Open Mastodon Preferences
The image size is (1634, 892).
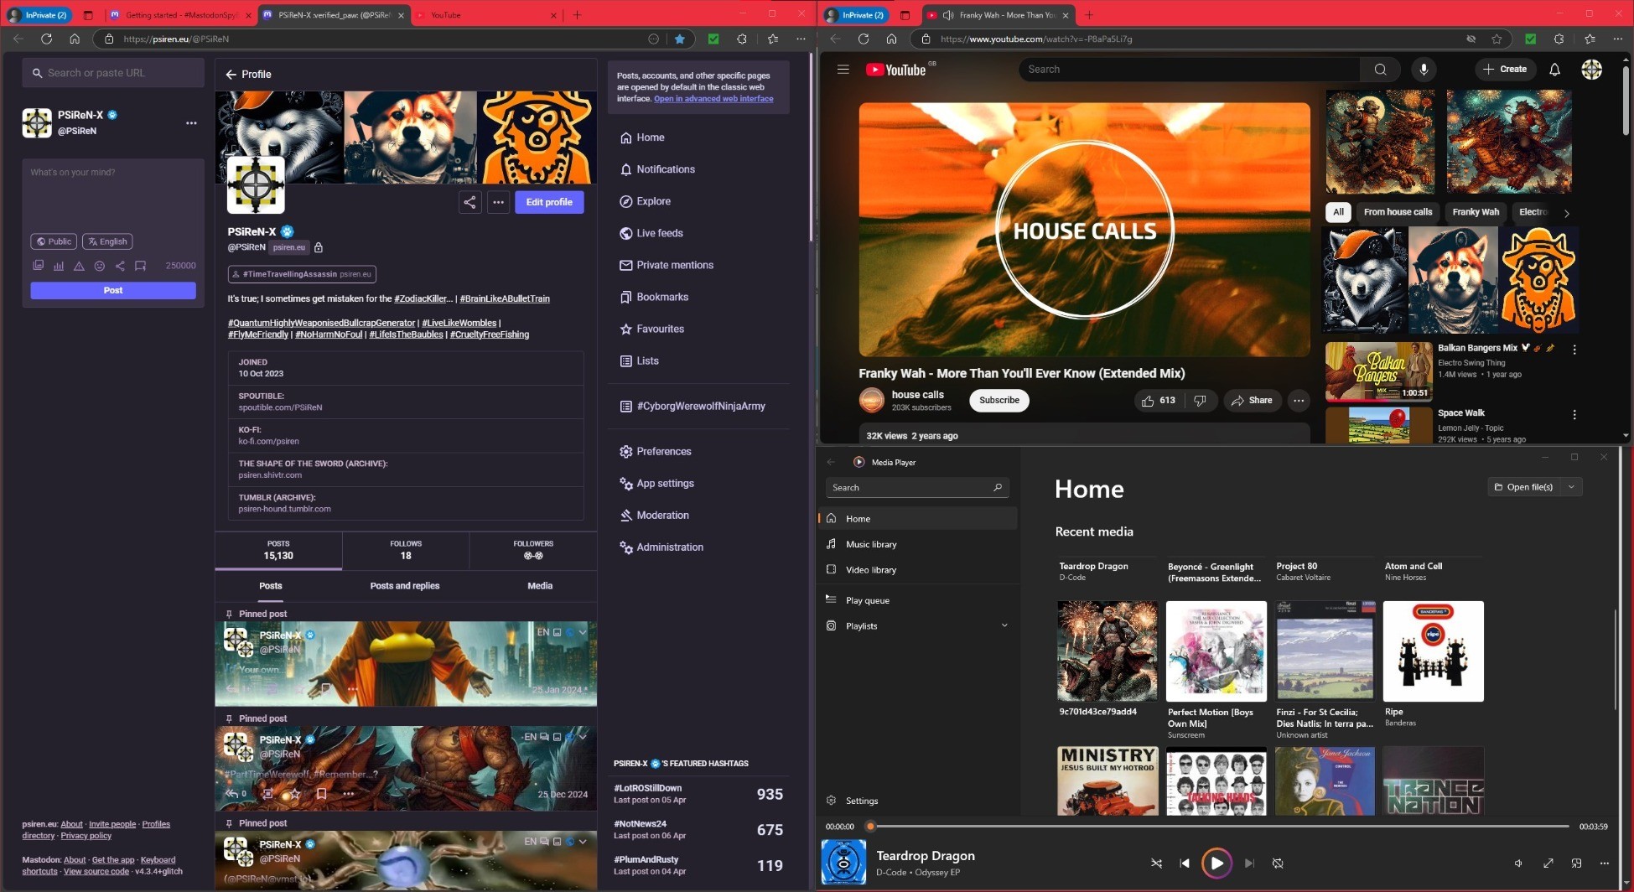(656, 451)
